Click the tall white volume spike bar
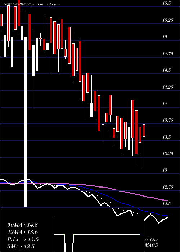180x252 pixels. point(26,122)
